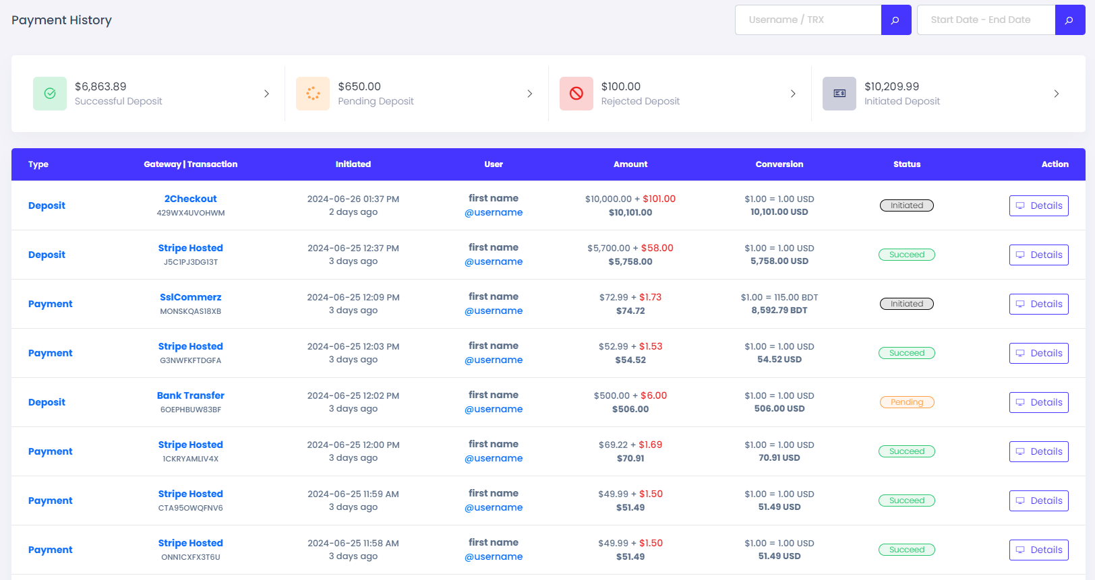Click the search icon beside the date range field
This screenshot has height=580, width=1095.
[1069, 20]
